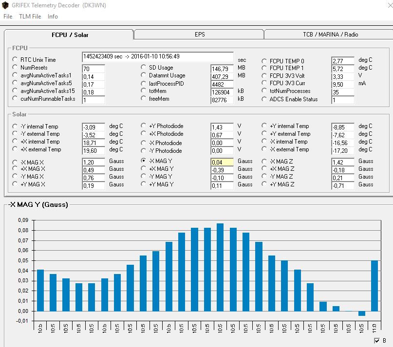Click the GRIFEX application icon in title bar

[x=5, y=5]
